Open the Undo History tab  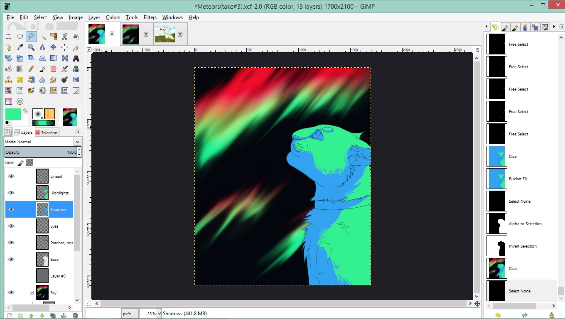coord(495,27)
